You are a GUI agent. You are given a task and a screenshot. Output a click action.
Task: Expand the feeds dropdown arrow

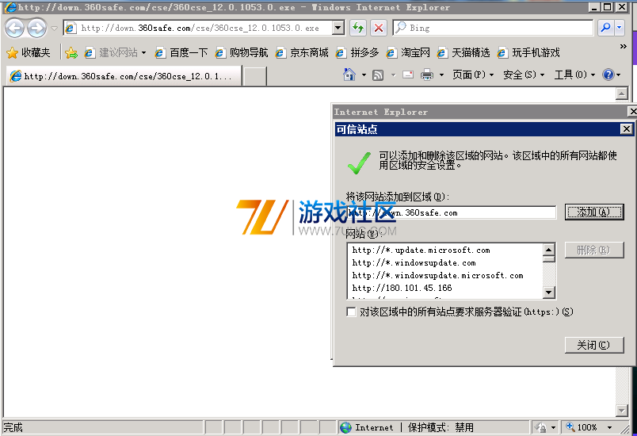click(393, 75)
